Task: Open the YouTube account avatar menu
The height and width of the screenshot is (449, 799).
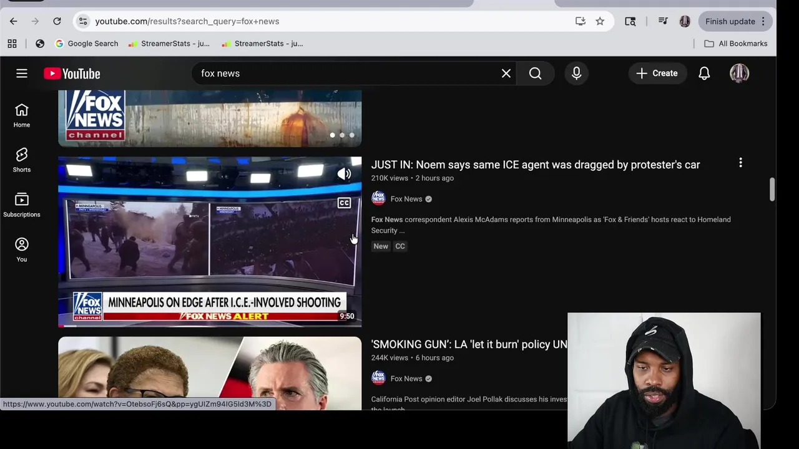Action: (740, 74)
